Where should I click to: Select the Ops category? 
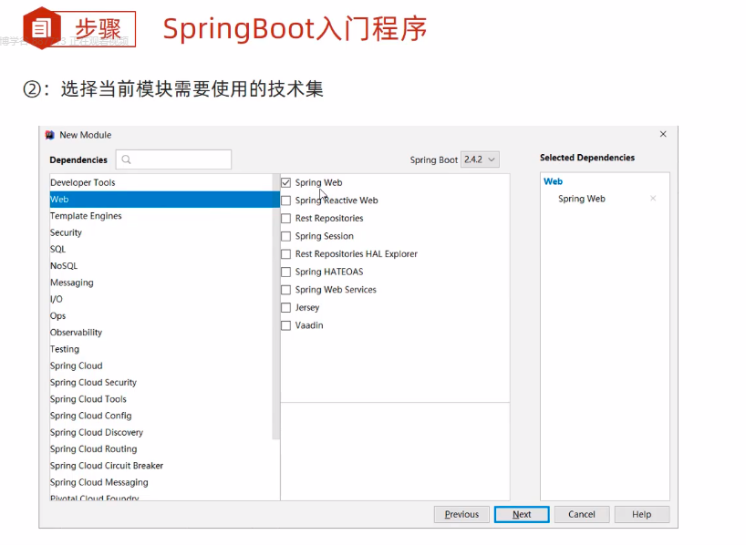161,315
